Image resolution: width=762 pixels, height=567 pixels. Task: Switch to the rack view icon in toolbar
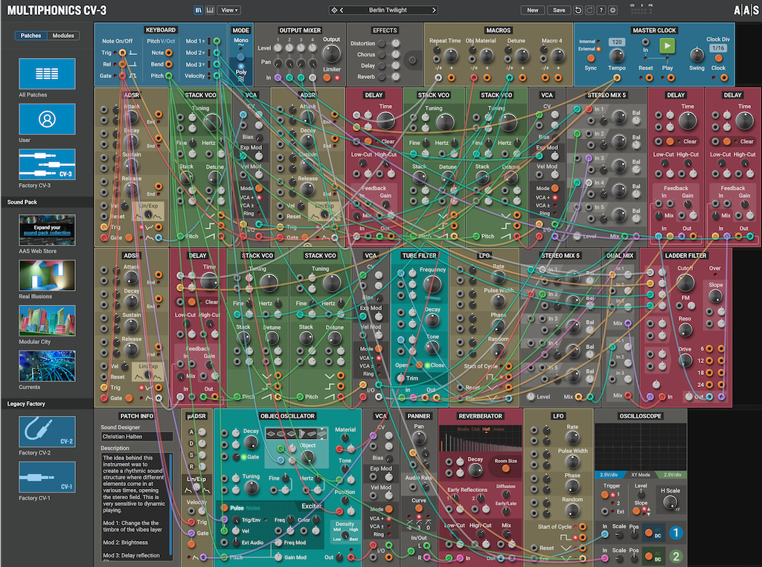point(198,10)
